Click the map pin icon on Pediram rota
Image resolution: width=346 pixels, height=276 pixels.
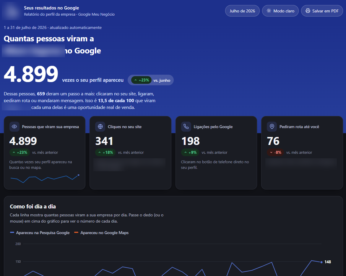pos(272,127)
